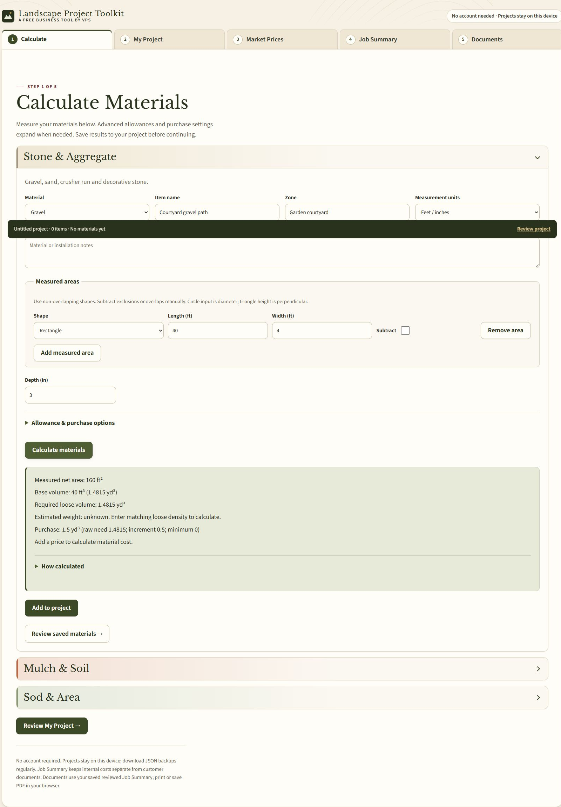Click the Add measured area button
Screen dimensions: 561x807
pos(67,353)
